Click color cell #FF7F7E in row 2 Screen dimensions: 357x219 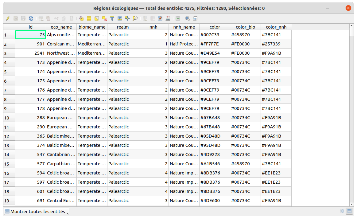point(215,44)
